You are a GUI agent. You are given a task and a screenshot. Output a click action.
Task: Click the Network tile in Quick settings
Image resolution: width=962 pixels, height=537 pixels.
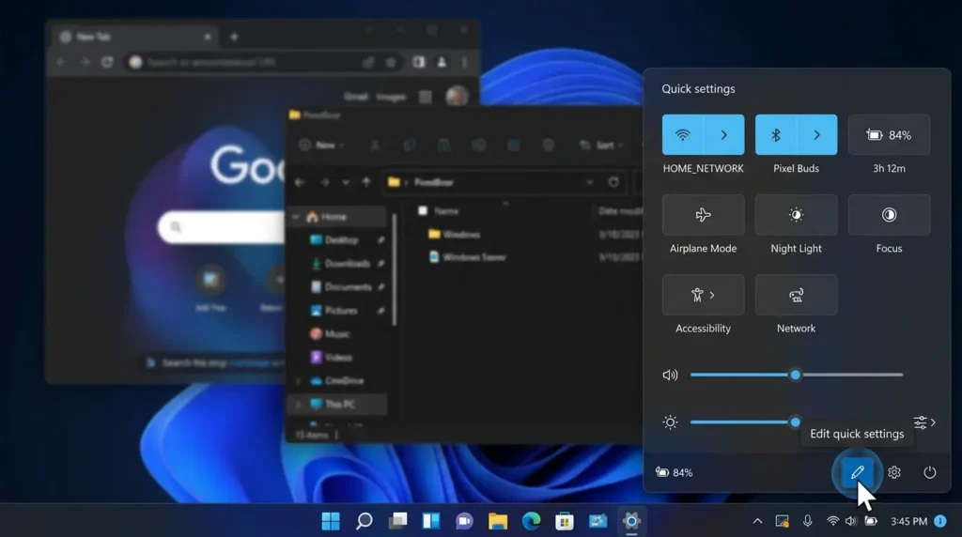tap(796, 295)
